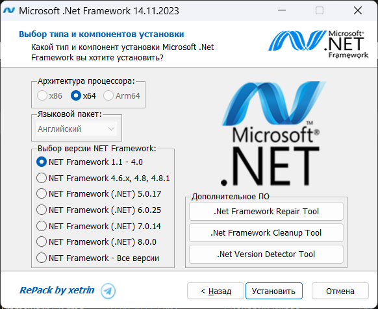Minimize the installer window
The width and height of the screenshot is (378, 309).
coord(282,10)
